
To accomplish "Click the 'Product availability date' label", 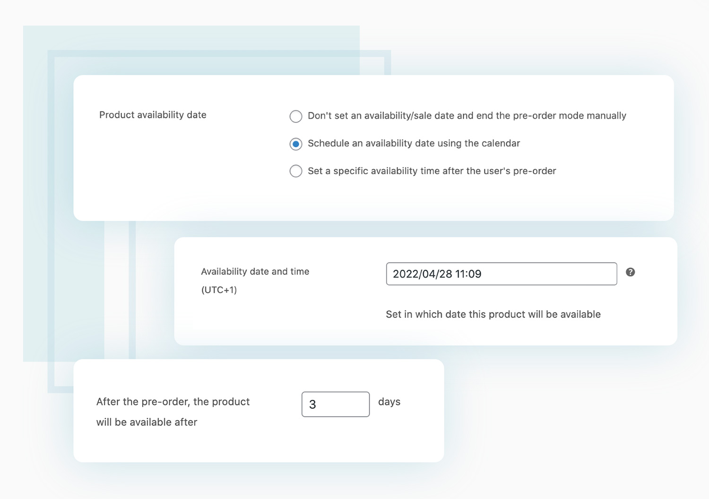I will coord(152,115).
